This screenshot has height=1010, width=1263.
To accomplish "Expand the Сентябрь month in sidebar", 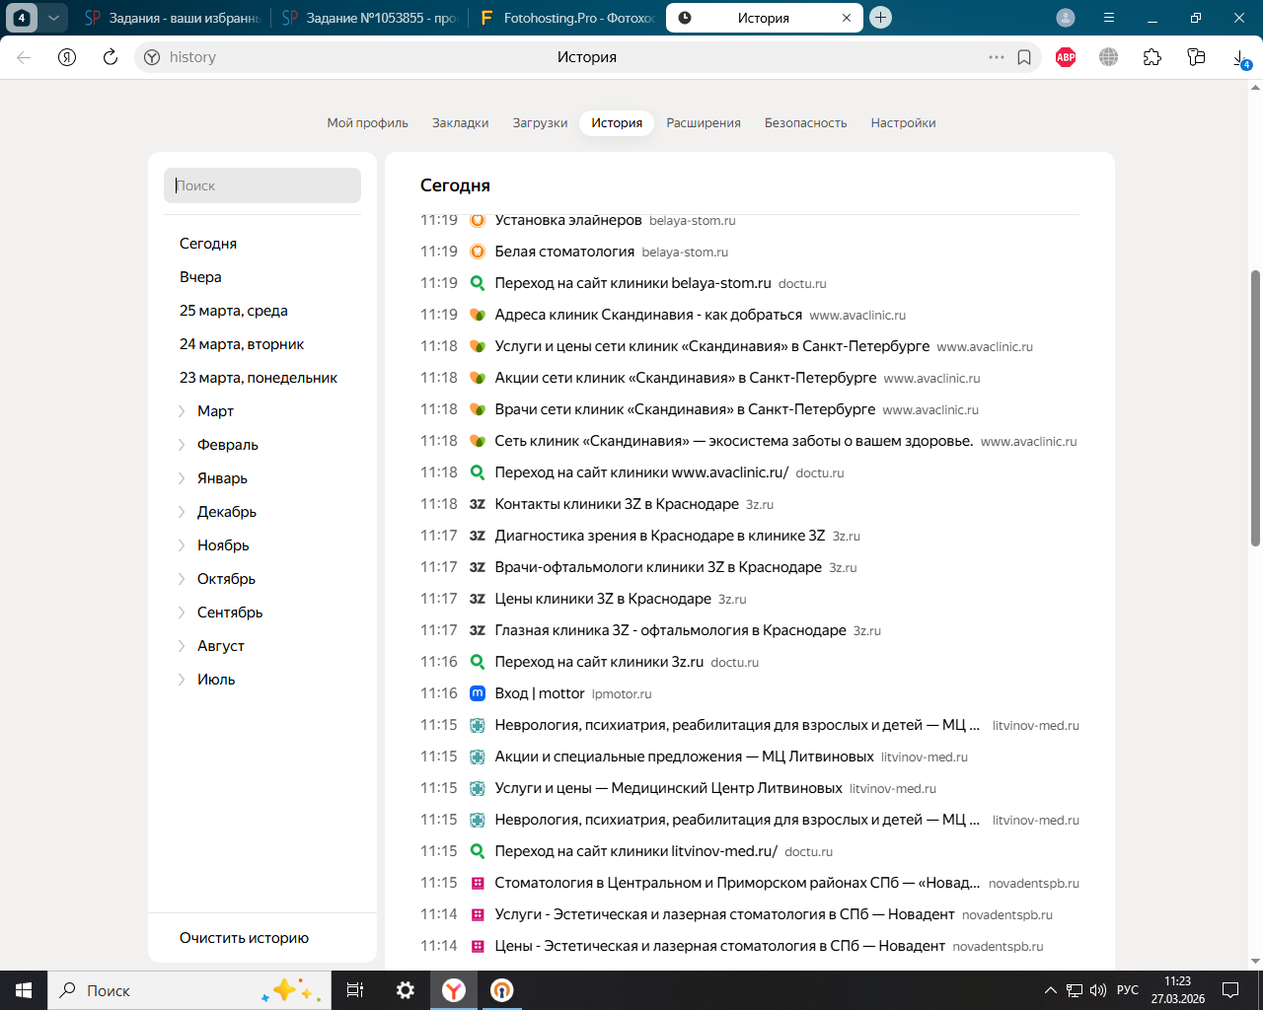I will tap(182, 613).
